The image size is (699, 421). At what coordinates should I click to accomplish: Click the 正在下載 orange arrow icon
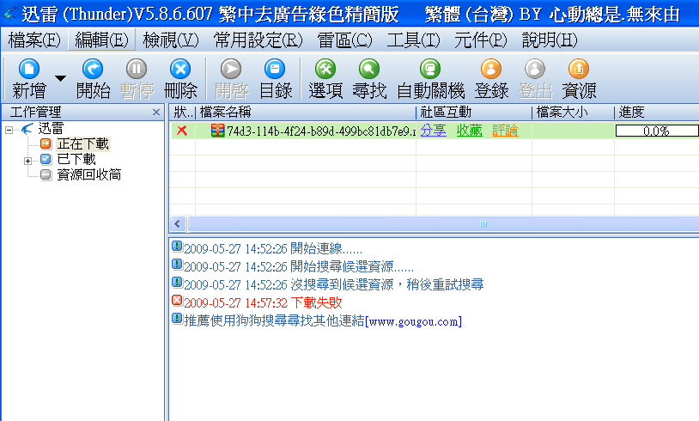(x=46, y=143)
